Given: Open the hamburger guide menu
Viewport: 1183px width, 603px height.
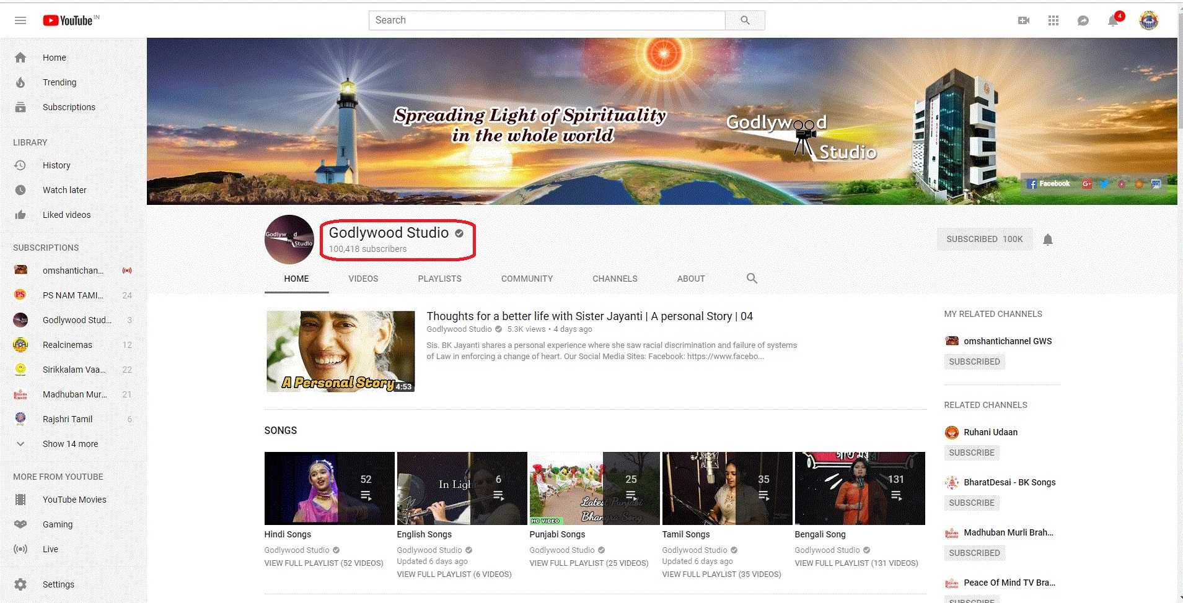Looking at the screenshot, I should (x=20, y=20).
